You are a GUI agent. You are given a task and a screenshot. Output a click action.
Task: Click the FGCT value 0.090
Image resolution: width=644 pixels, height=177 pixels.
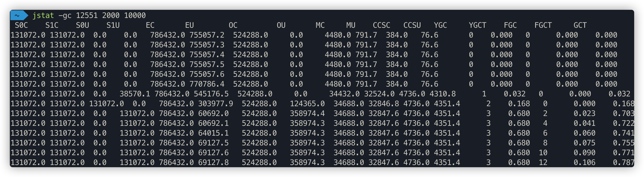(585, 153)
